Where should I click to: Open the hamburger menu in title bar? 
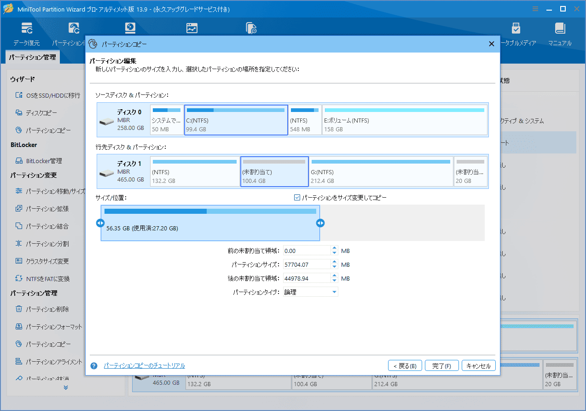(x=535, y=9)
